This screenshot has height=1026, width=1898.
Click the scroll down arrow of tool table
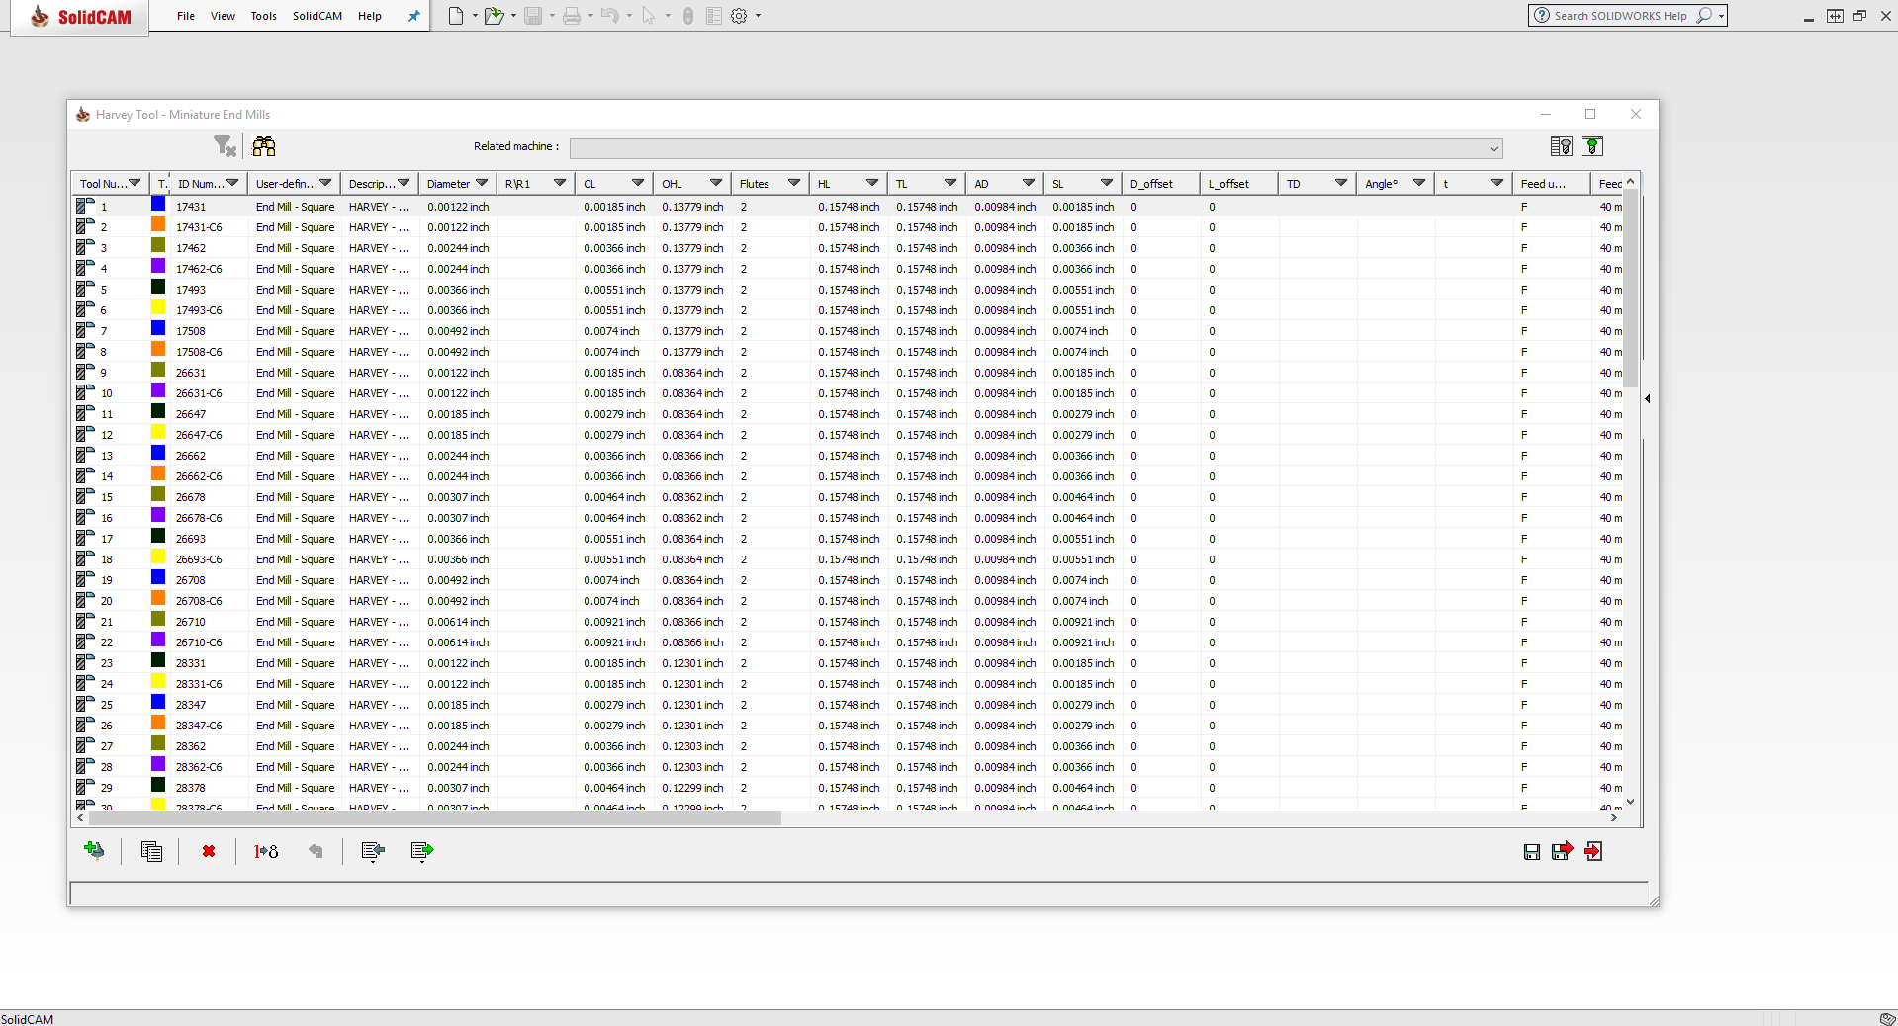tap(1631, 802)
